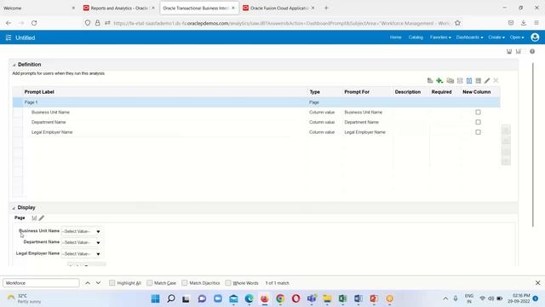Enable Match Case in the find bar

(x=150, y=283)
